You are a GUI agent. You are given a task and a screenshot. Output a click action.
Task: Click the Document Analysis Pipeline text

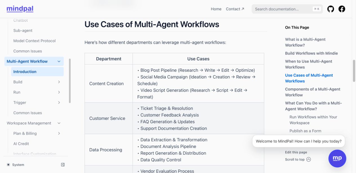[168, 147]
